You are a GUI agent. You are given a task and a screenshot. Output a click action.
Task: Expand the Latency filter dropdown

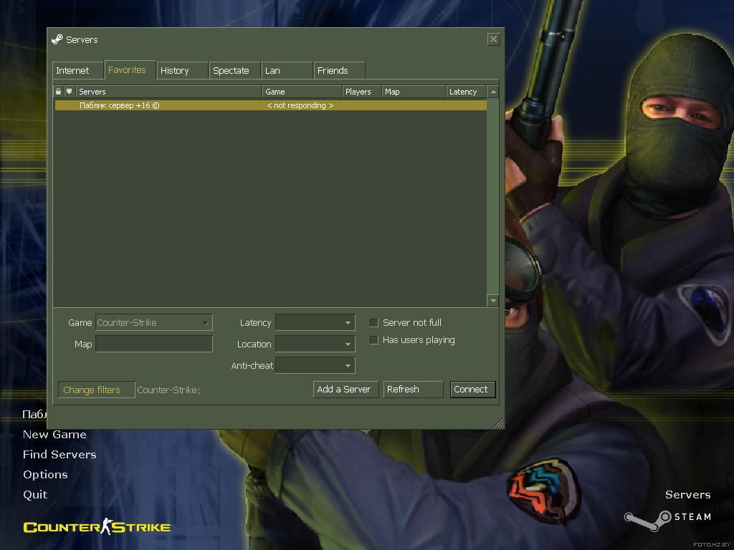[315, 323]
